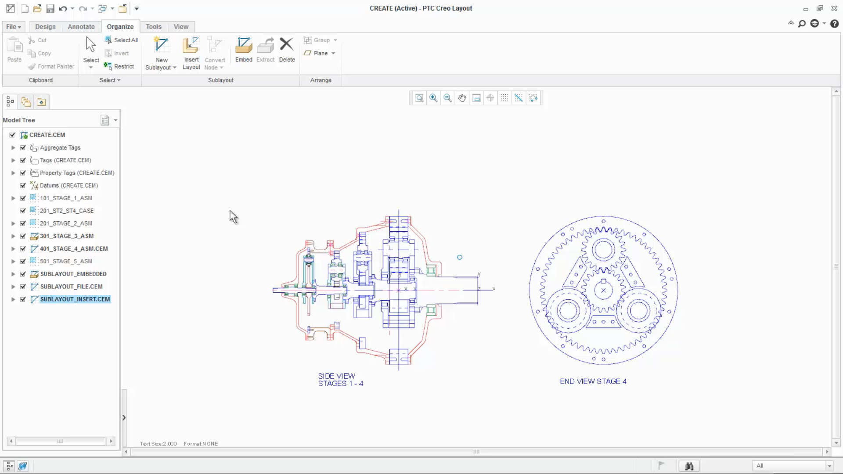This screenshot has height=474, width=843.
Task: Select the SUBLAYOUT_INSERT.CEM tree item
Action: pos(75,299)
